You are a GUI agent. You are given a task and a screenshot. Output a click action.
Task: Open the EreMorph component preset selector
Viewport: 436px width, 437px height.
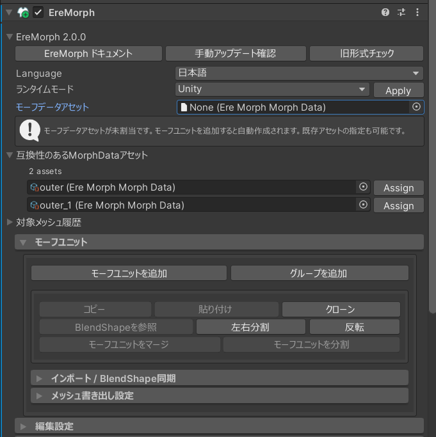[401, 12]
